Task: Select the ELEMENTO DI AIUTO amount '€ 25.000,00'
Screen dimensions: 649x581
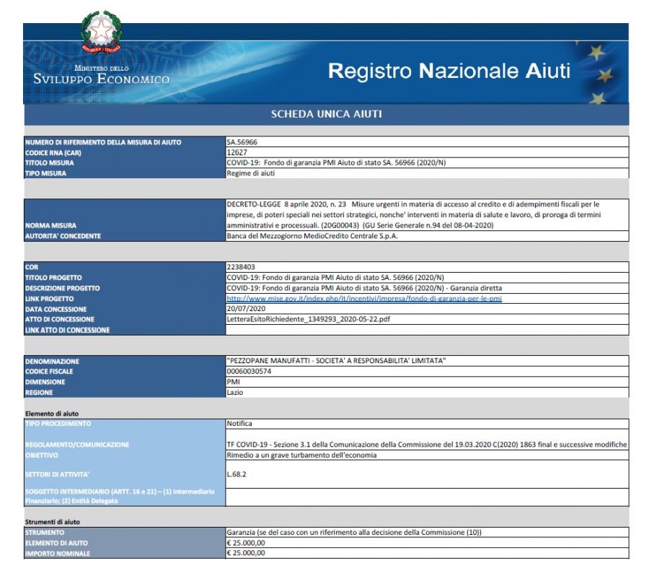Action: point(245,543)
